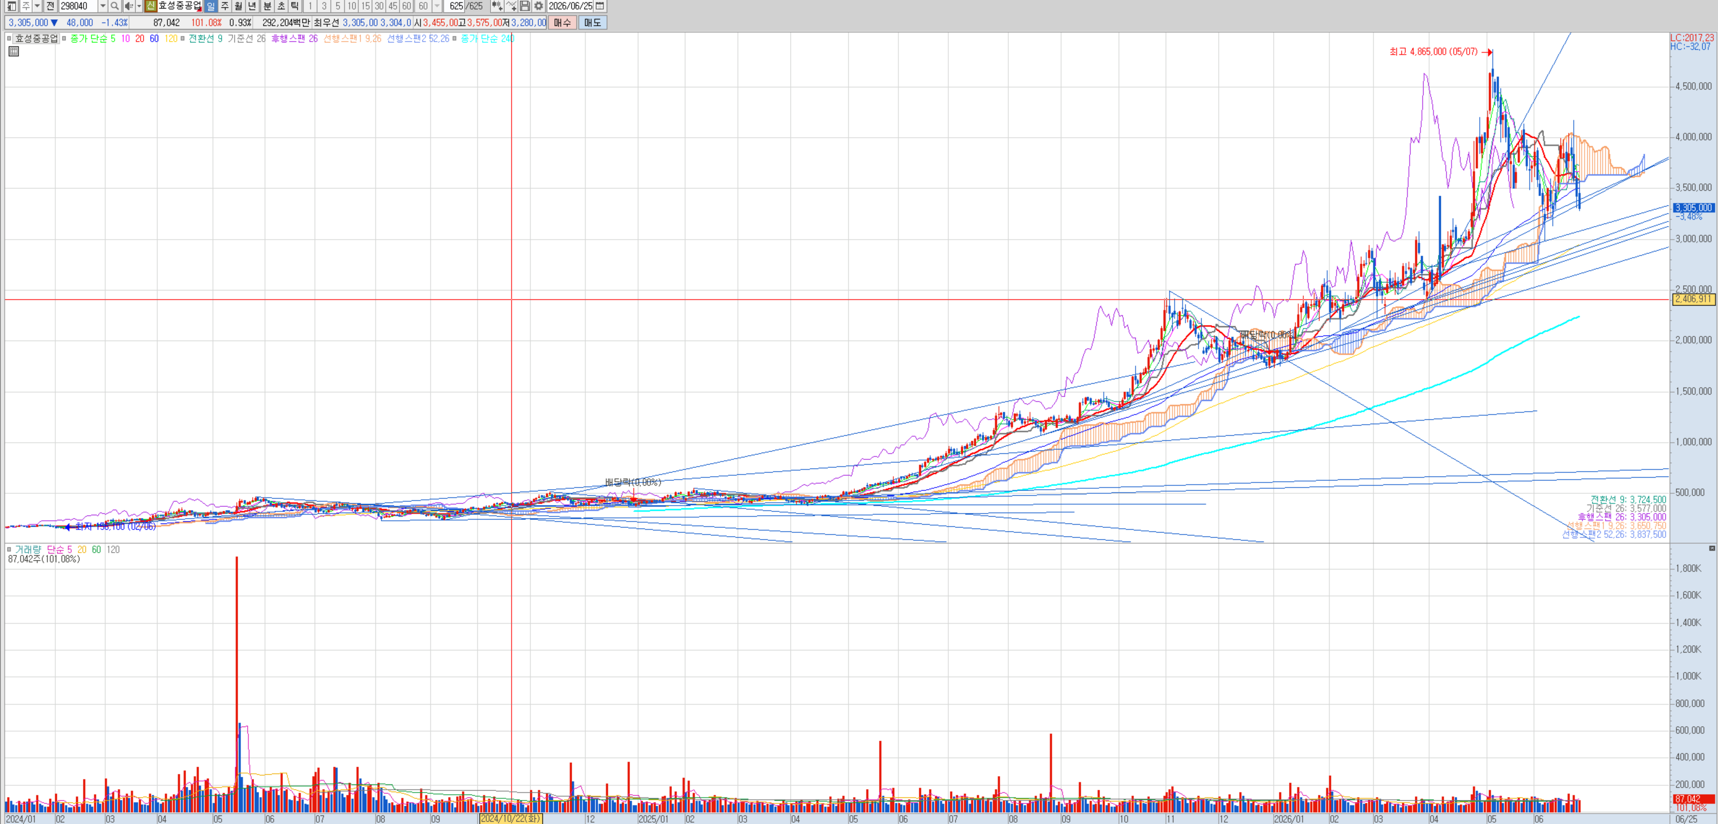
Task: Select the 일 daily period tab
Action: point(211,6)
